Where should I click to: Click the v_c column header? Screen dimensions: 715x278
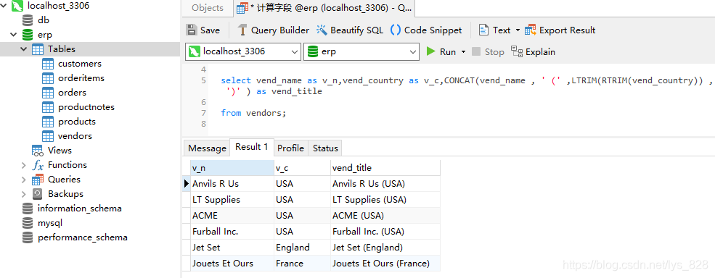click(x=302, y=168)
